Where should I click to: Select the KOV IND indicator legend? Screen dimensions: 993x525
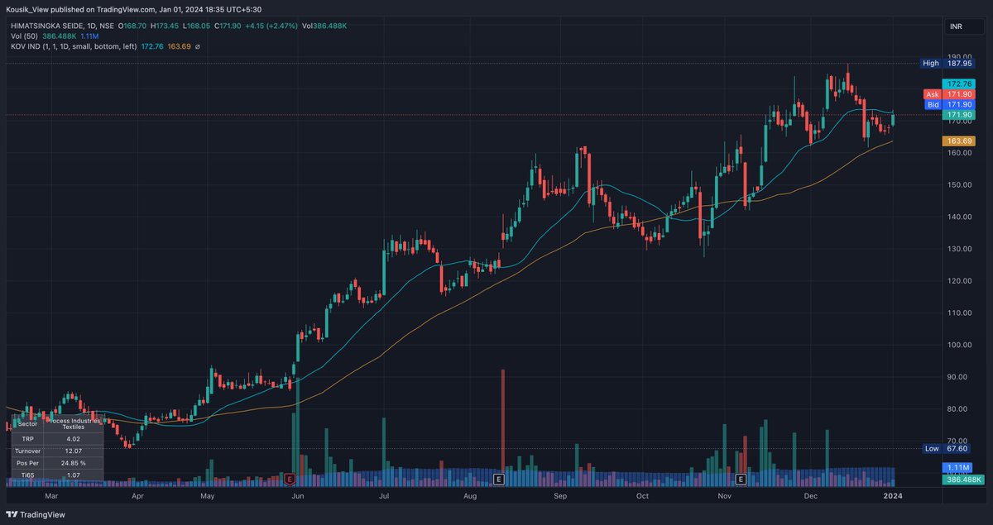[x=74, y=46]
